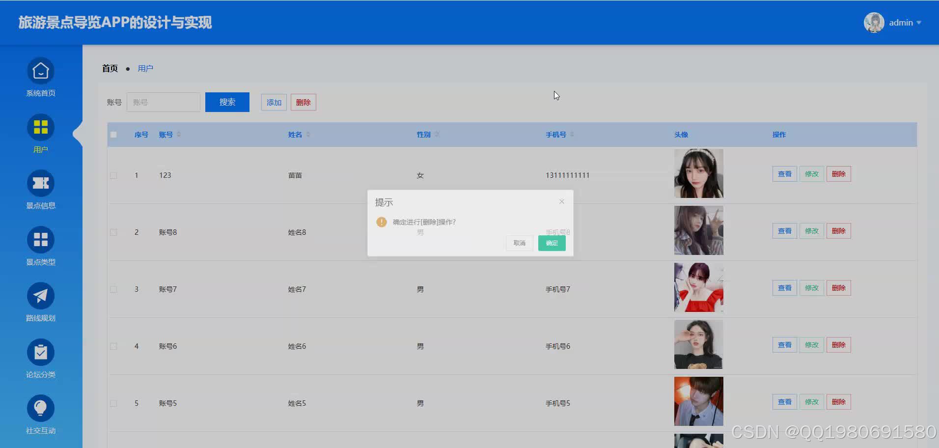Click the 账号6 cell

click(168, 346)
